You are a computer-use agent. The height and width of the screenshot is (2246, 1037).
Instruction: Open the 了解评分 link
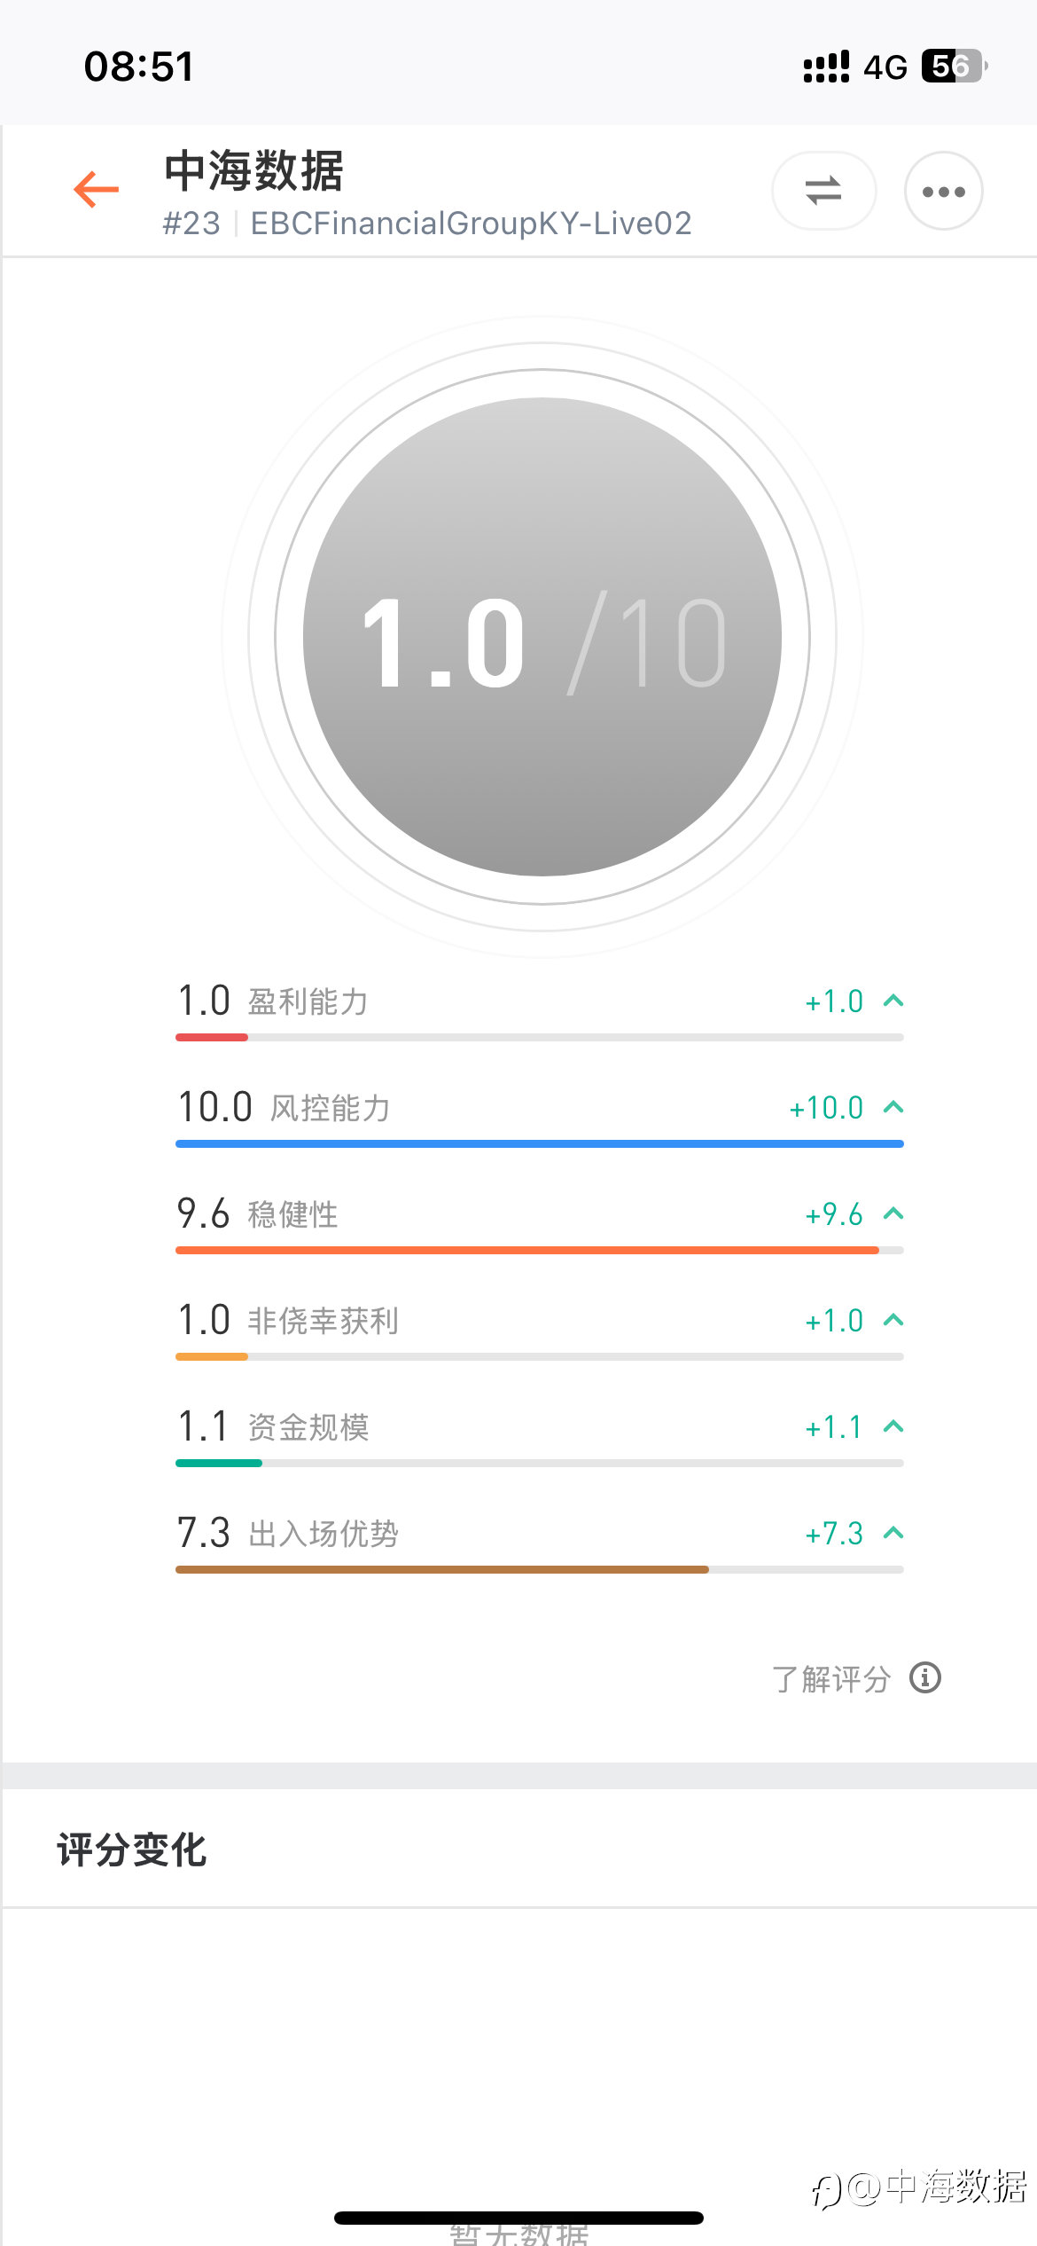[x=830, y=1678]
